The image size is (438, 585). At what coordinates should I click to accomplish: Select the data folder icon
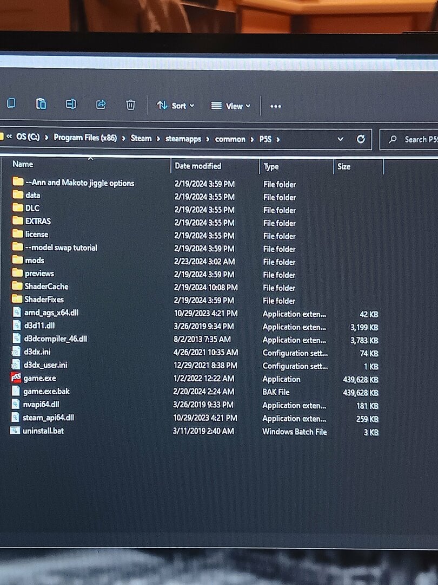[x=18, y=194]
